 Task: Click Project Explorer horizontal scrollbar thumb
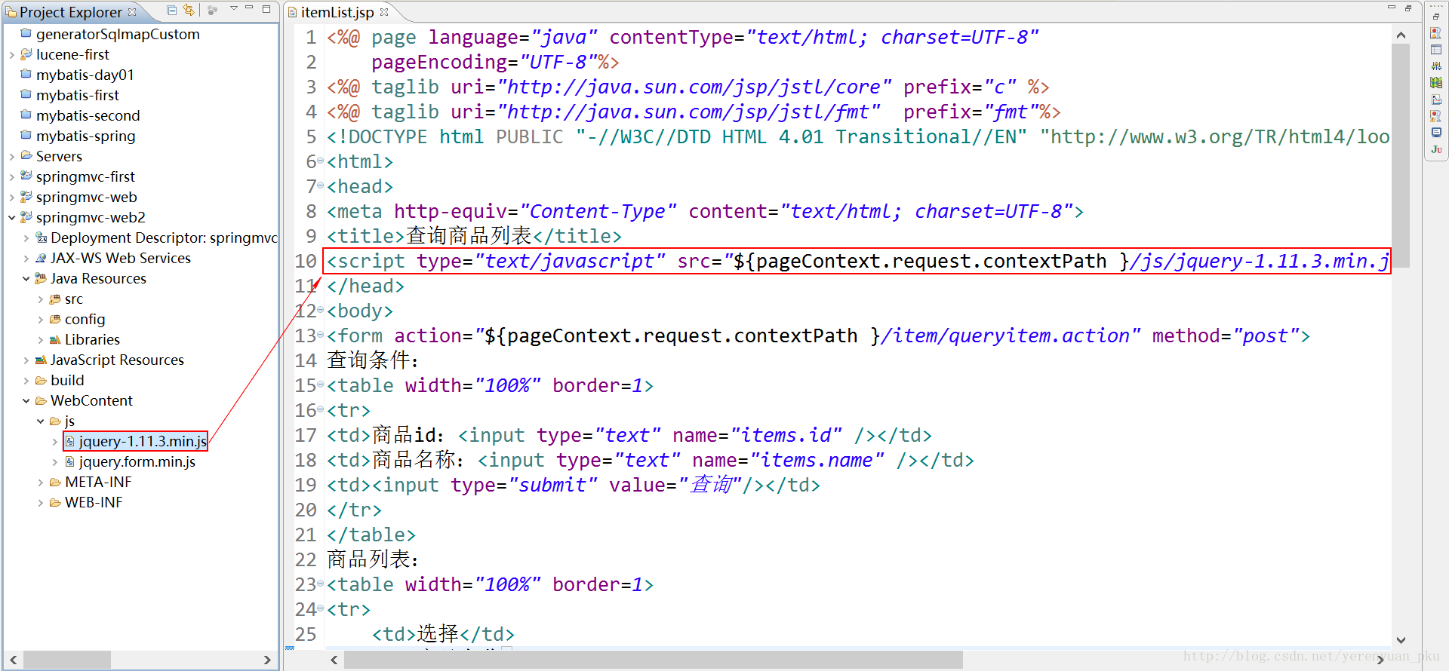[67, 660]
